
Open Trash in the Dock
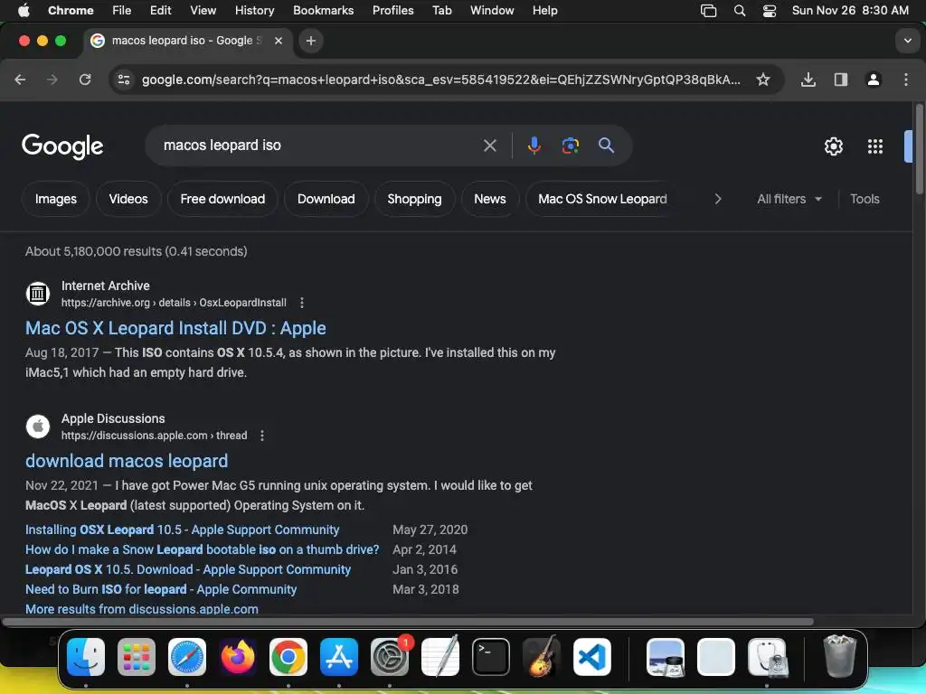coord(839,656)
